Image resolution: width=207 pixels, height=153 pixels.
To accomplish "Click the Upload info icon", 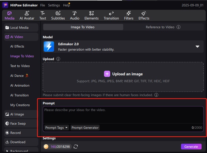I will [x=58, y=59].
